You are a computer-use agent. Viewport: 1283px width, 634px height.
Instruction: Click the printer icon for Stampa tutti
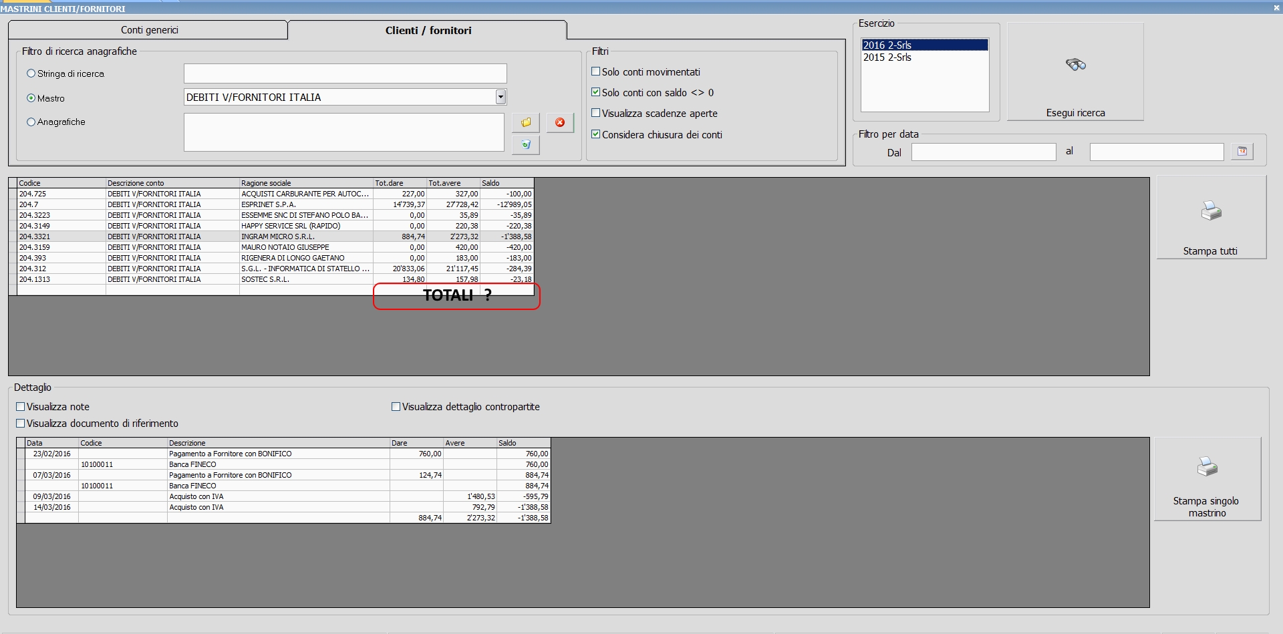coord(1211,211)
